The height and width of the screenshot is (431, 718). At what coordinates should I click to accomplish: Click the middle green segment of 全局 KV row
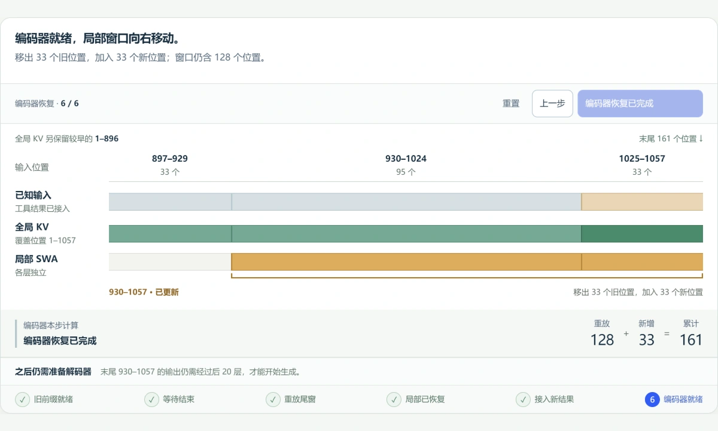point(406,233)
